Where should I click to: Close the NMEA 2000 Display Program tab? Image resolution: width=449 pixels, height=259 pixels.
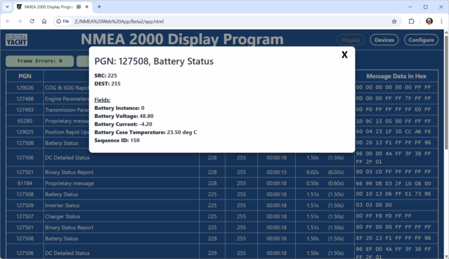click(88, 7)
